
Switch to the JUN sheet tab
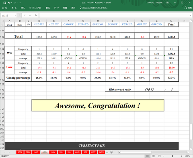pos(62,152)
